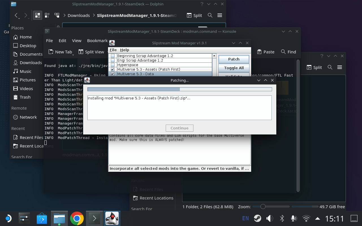362x226 pixels.
Task: Open Slipstream File menu
Action: [x=113, y=50]
